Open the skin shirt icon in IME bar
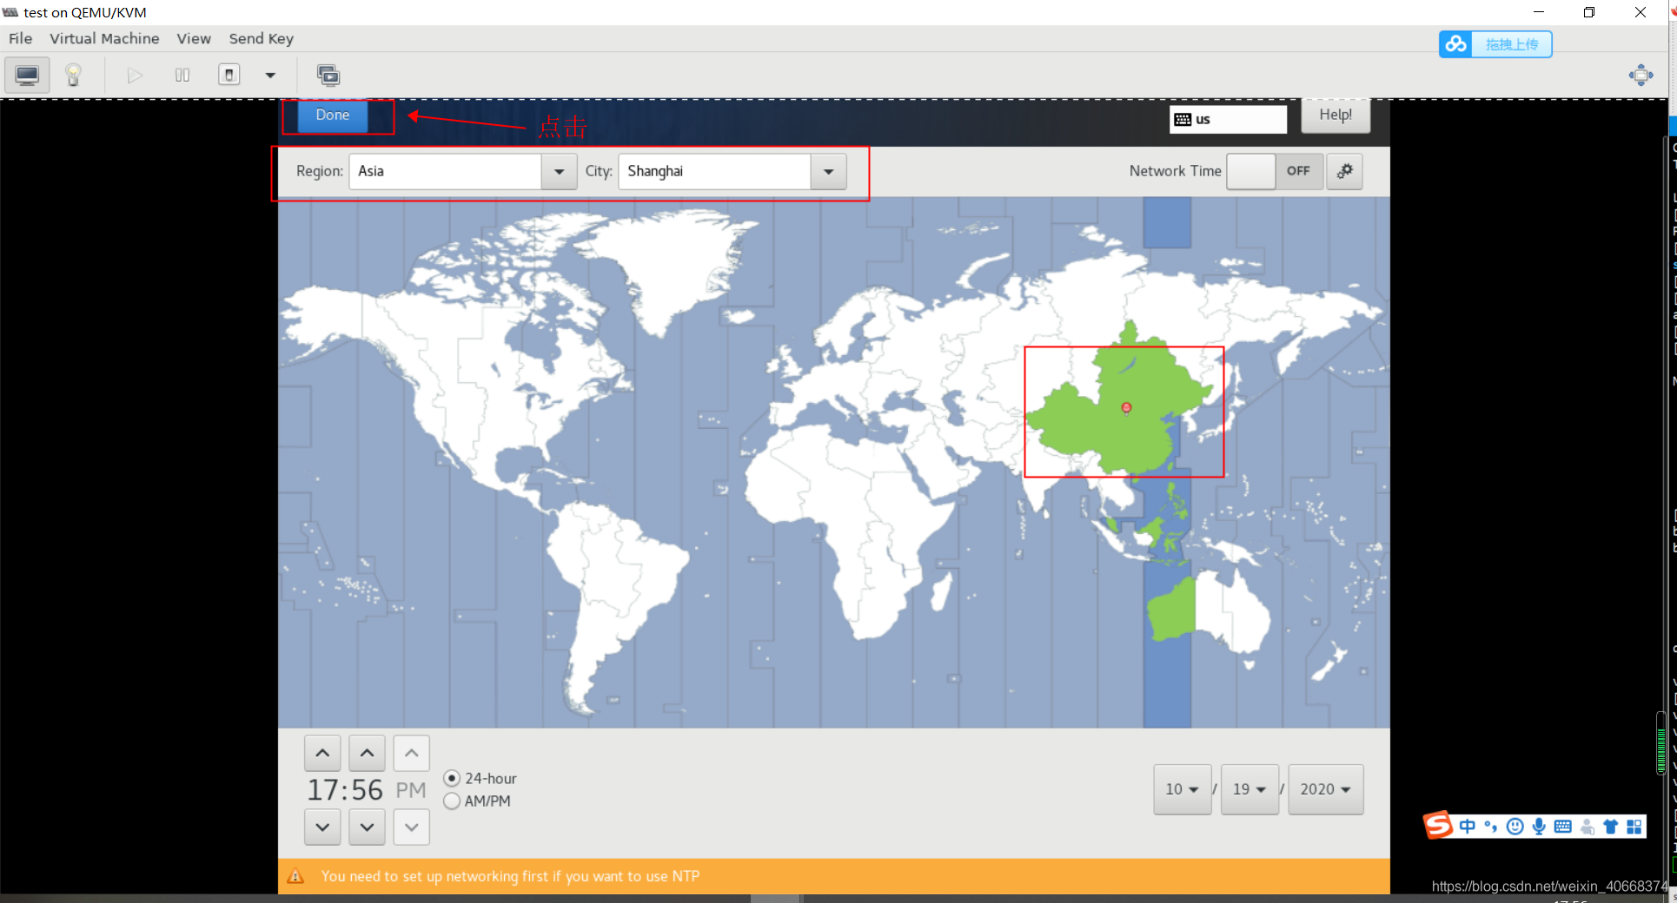 pyautogui.click(x=1611, y=827)
